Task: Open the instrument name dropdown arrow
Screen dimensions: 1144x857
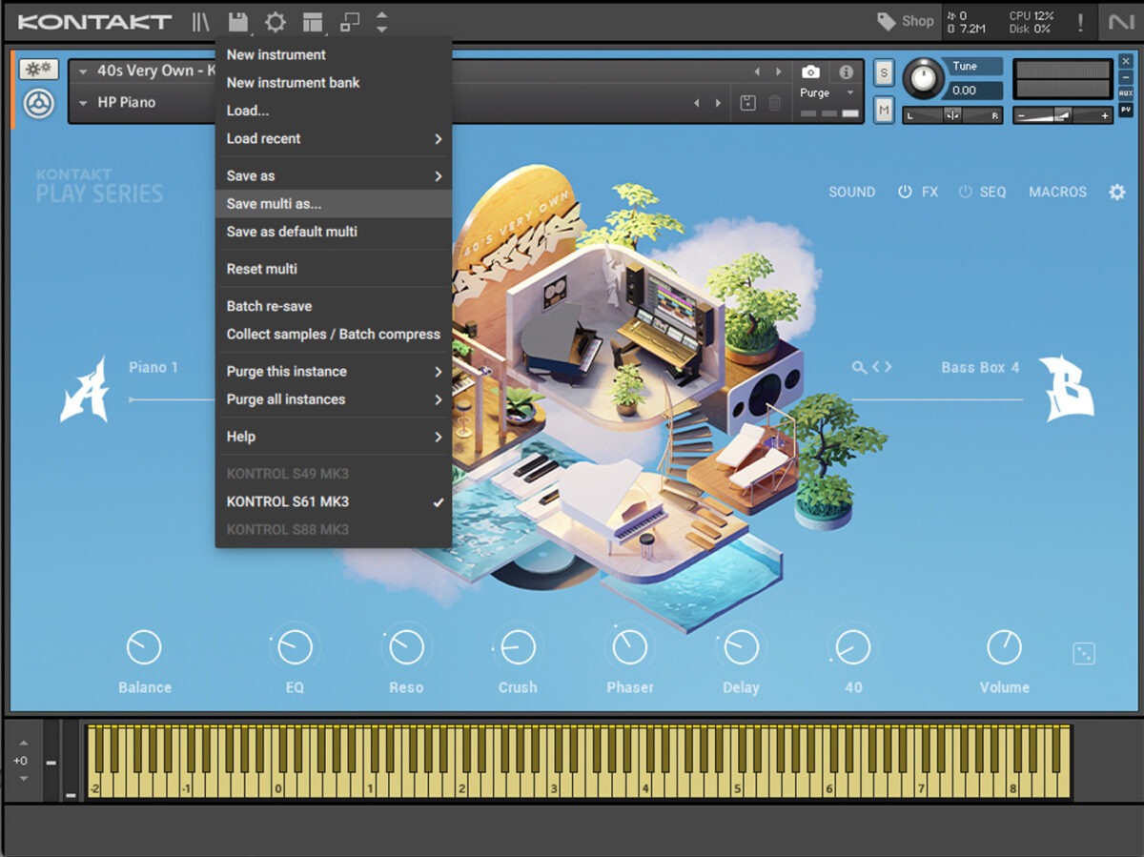Action: click(x=84, y=71)
